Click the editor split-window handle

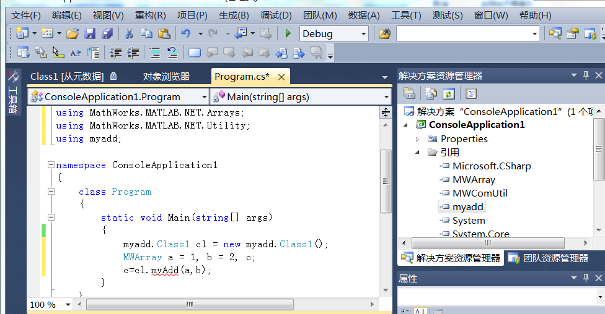point(386,112)
